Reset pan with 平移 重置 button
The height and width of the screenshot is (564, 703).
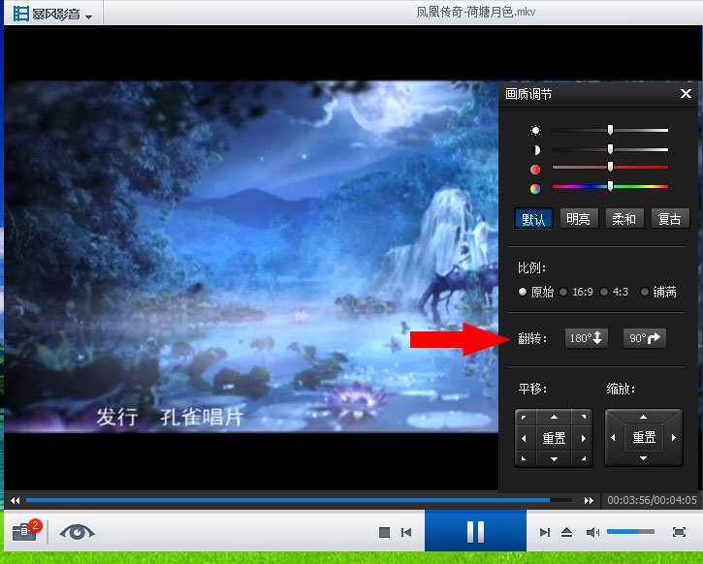coord(554,438)
